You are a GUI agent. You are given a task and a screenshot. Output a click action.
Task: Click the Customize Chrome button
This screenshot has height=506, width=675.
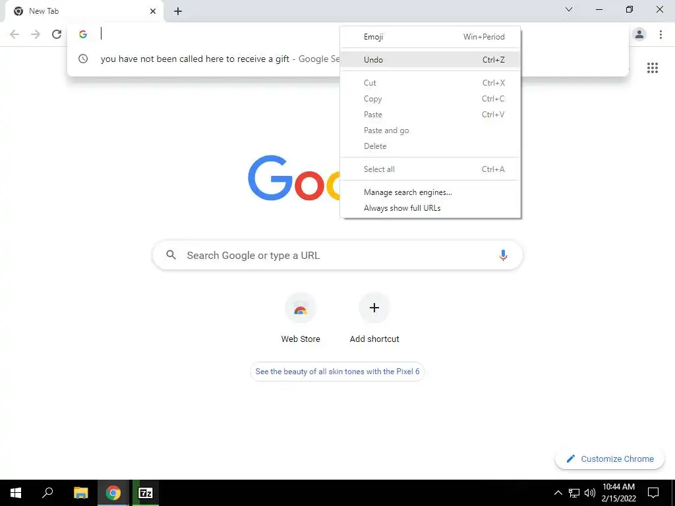tap(610, 459)
